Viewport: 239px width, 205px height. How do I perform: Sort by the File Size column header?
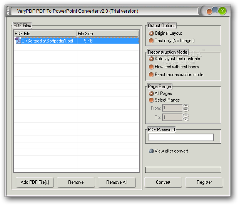coord(108,34)
